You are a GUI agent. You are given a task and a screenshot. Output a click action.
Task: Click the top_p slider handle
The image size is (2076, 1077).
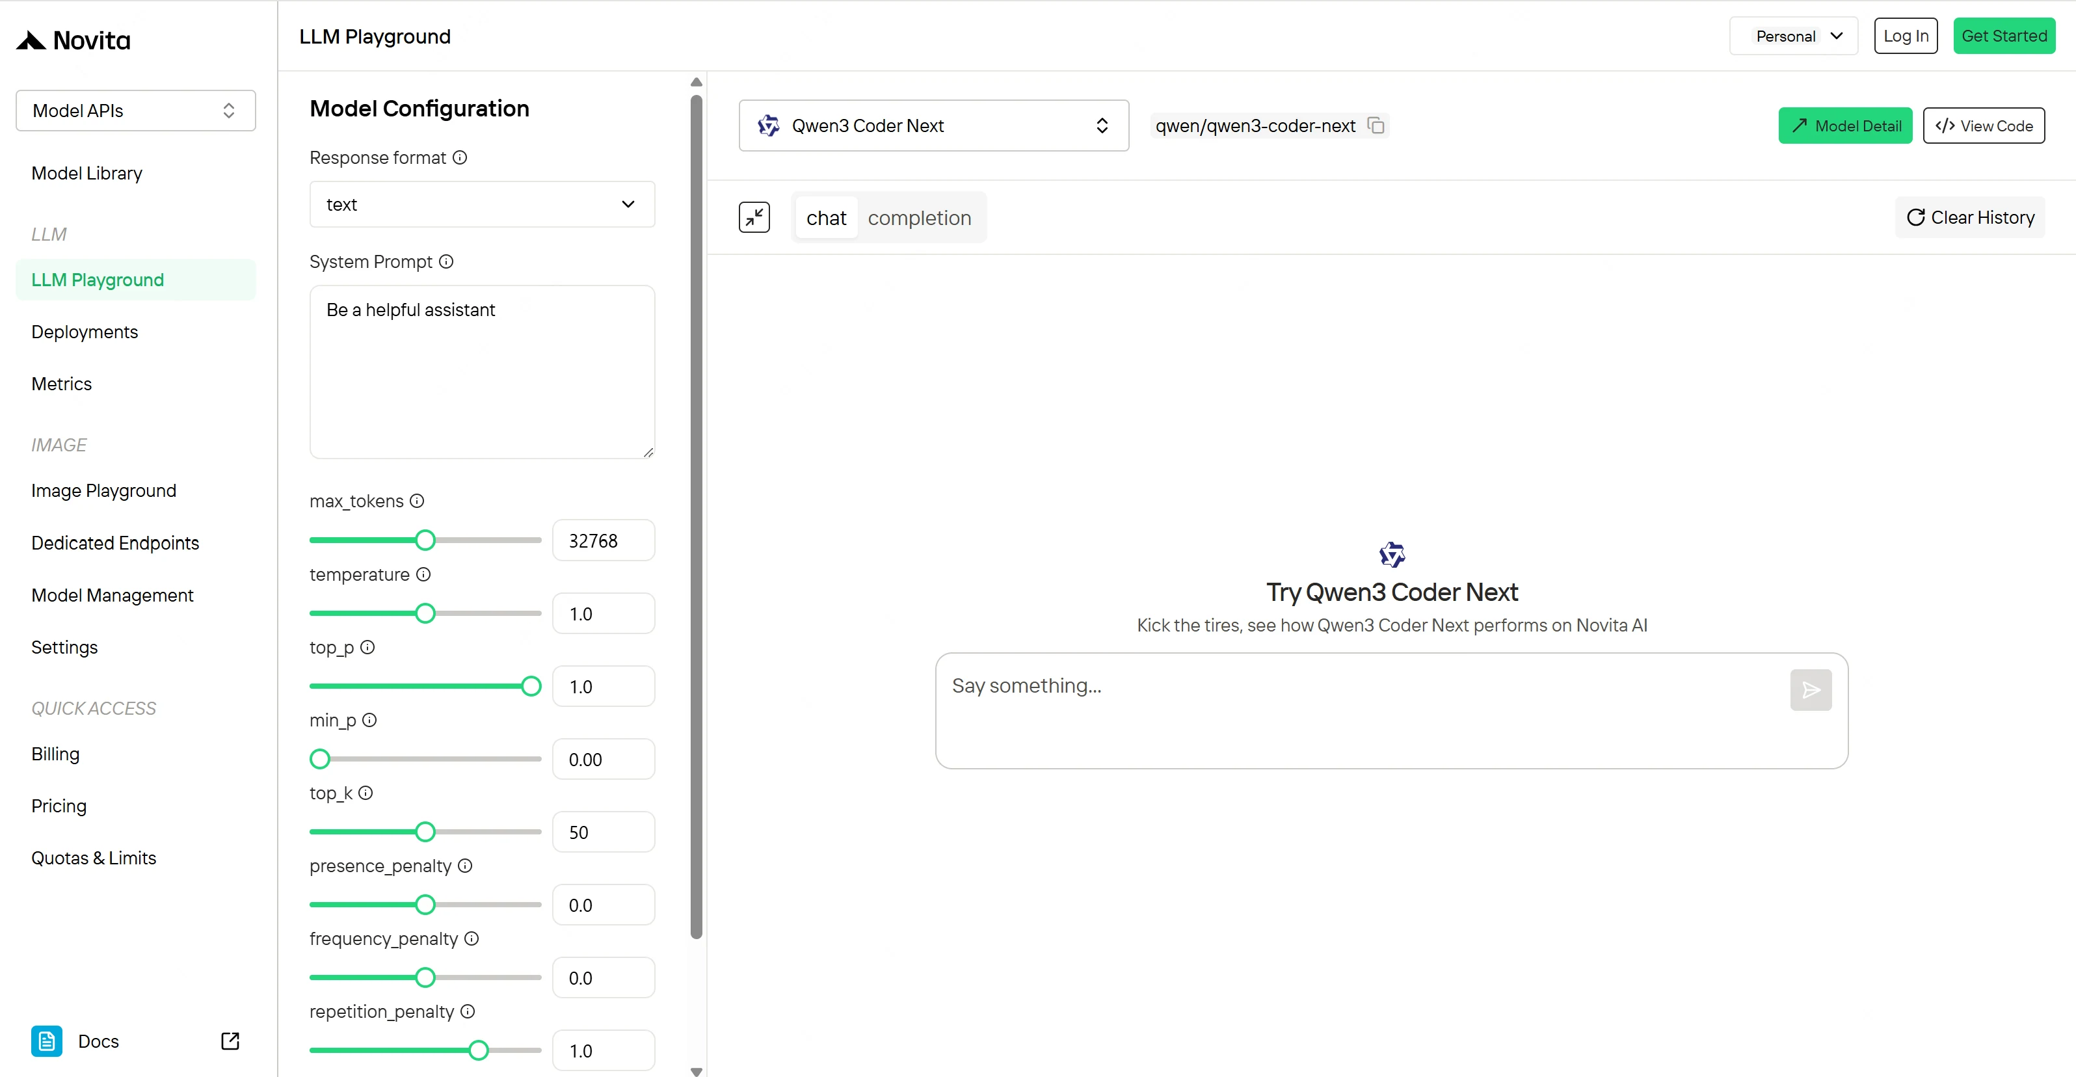pos(531,686)
